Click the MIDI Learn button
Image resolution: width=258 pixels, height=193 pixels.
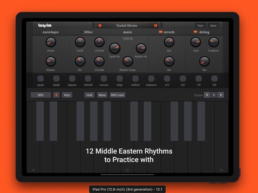(x=118, y=95)
